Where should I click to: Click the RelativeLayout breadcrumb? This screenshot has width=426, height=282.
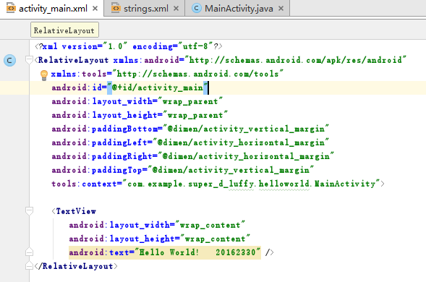click(64, 30)
